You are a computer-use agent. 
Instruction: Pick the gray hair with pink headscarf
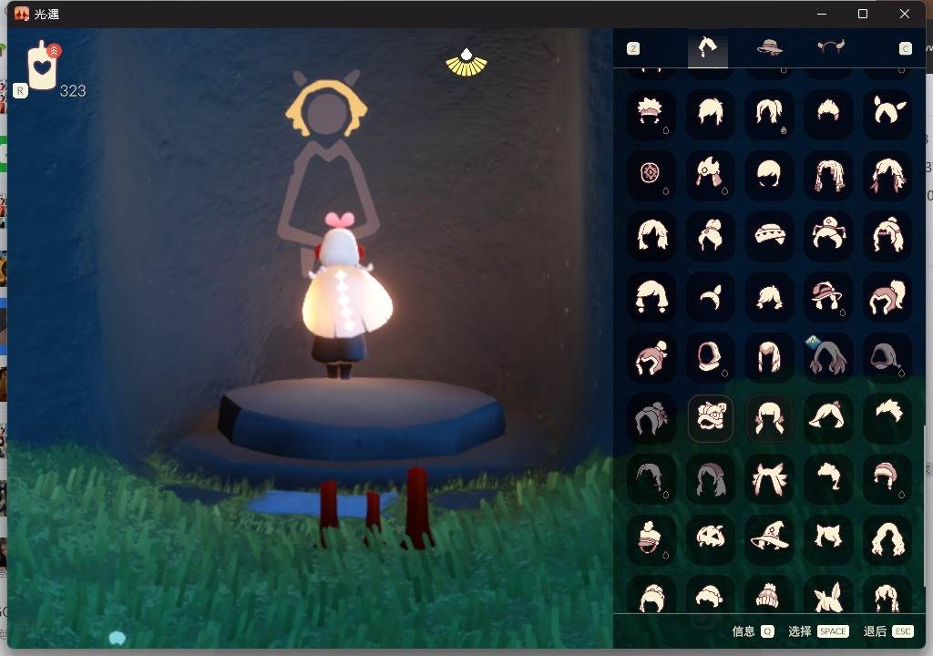coord(710,479)
